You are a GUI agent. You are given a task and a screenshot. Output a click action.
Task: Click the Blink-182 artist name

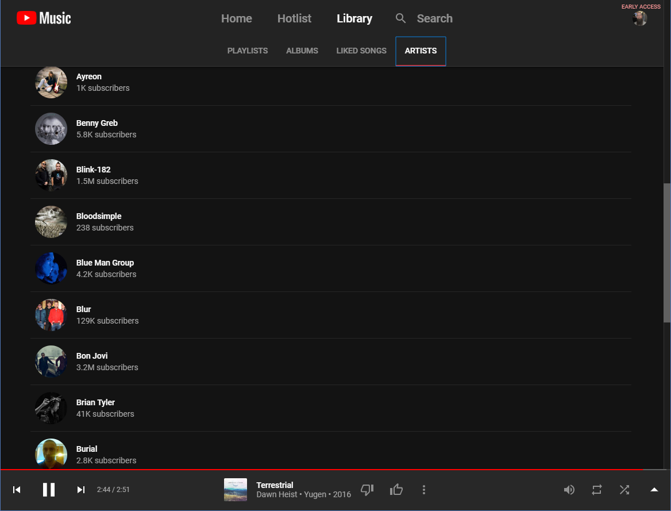point(93,170)
